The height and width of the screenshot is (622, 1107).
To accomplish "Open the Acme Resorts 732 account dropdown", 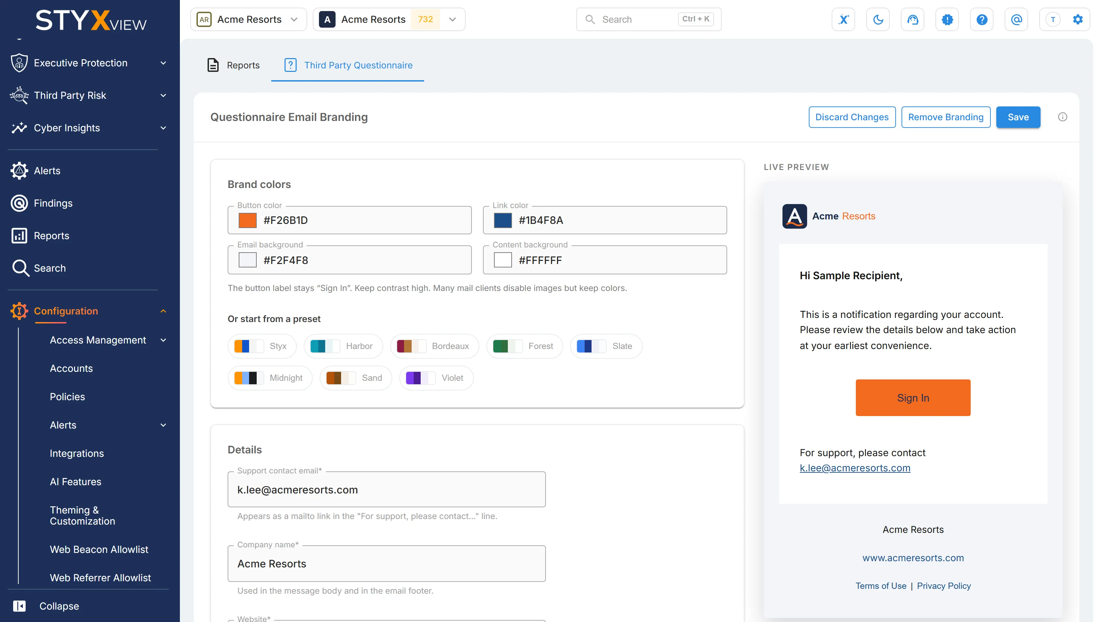I will [389, 19].
